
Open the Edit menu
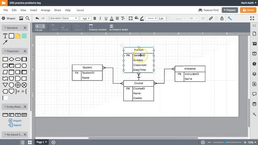(14, 10)
